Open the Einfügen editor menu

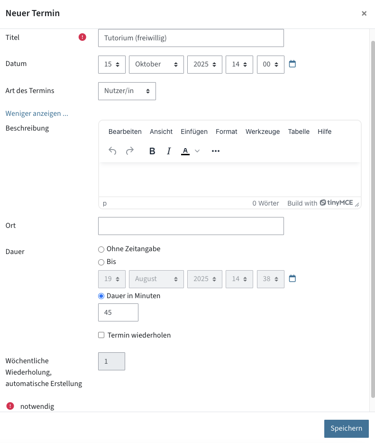(x=194, y=132)
